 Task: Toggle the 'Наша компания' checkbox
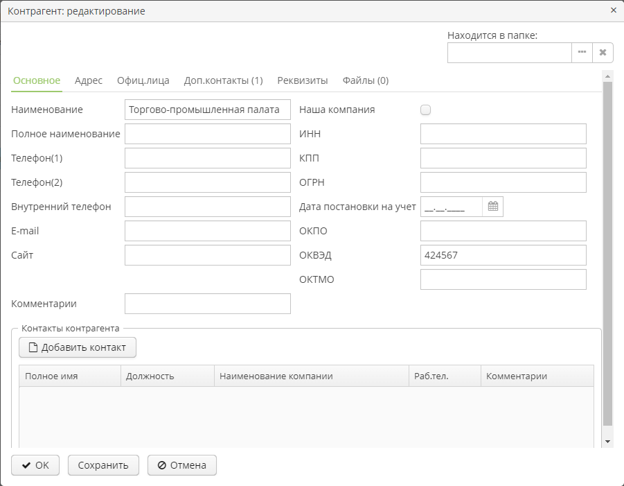(x=426, y=110)
